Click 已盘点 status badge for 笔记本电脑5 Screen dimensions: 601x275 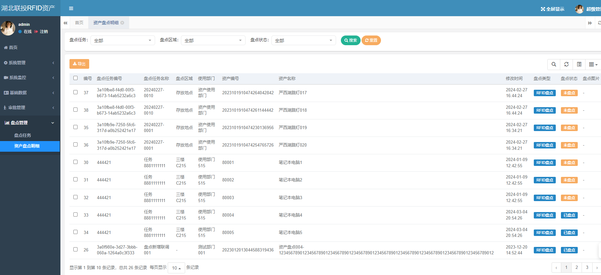click(x=569, y=233)
